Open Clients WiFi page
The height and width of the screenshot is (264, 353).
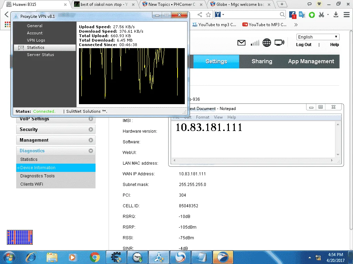(x=56, y=184)
